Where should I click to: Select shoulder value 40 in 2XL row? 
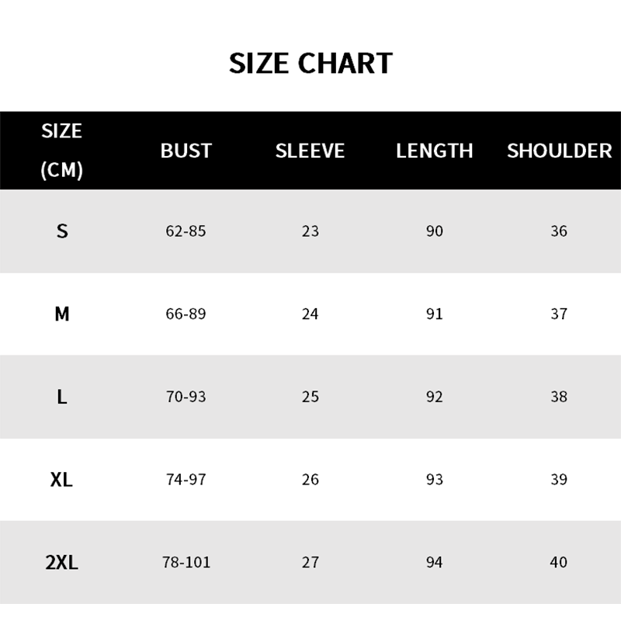[x=558, y=562]
